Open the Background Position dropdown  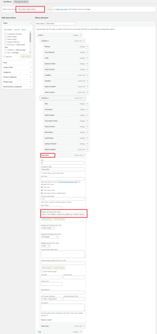pyautogui.click(x=48, y=228)
